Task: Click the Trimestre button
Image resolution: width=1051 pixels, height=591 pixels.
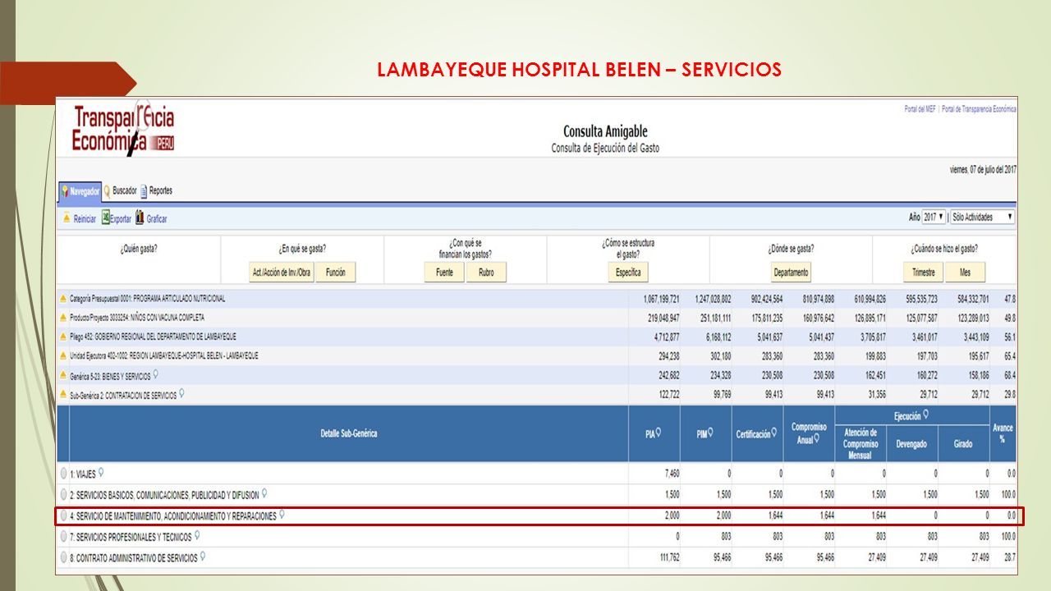Action: click(923, 273)
